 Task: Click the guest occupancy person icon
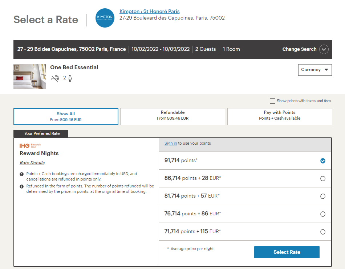[x=70, y=78]
